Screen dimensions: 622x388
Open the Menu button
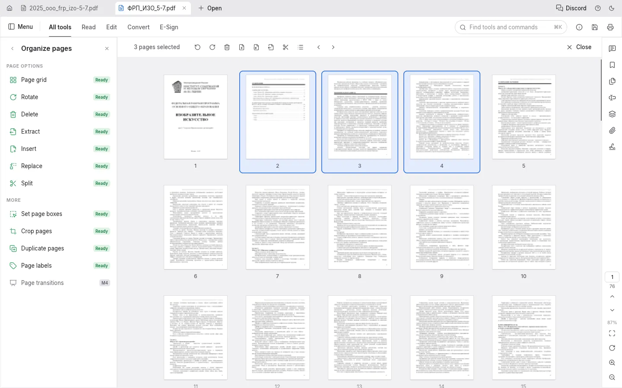(21, 27)
